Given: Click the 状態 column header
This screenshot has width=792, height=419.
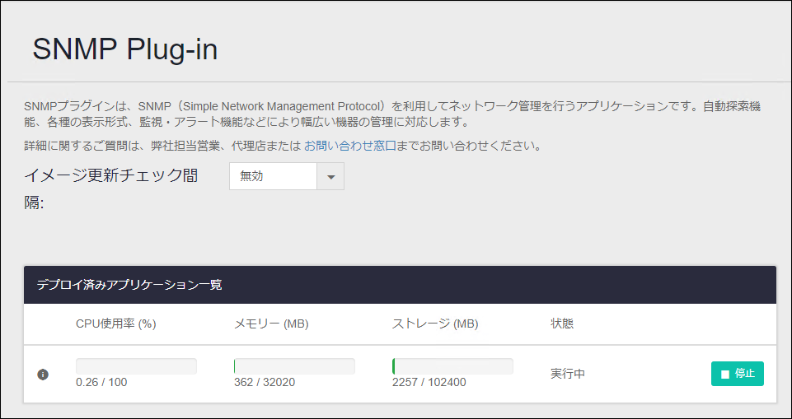Looking at the screenshot, I should [562, 324].
